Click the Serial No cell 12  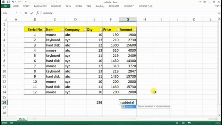(35, 92)
